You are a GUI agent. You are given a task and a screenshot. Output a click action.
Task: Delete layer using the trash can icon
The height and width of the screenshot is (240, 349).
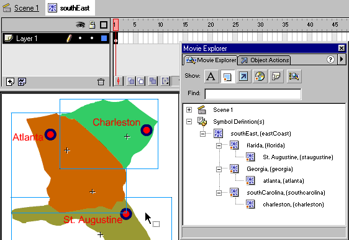pyautogui.click(x=101, y=82)
